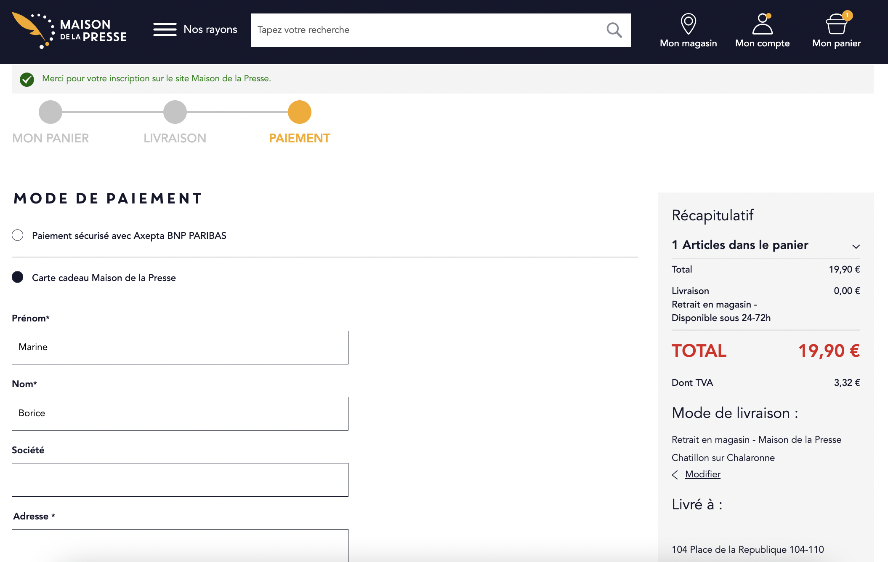Click the Maison de la Presse logo
The width and height of the screenshot is (888, 562).
(69, 30)
